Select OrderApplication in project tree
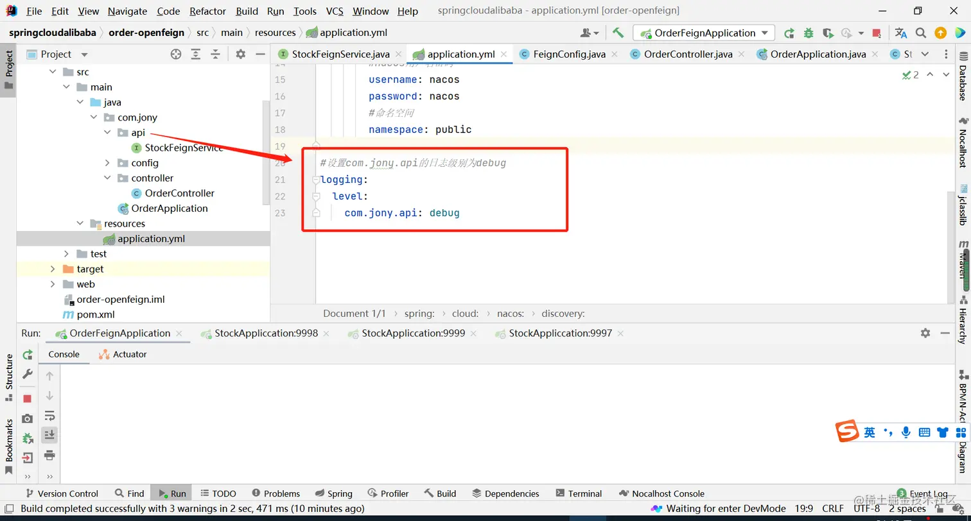 pos(162,209)
